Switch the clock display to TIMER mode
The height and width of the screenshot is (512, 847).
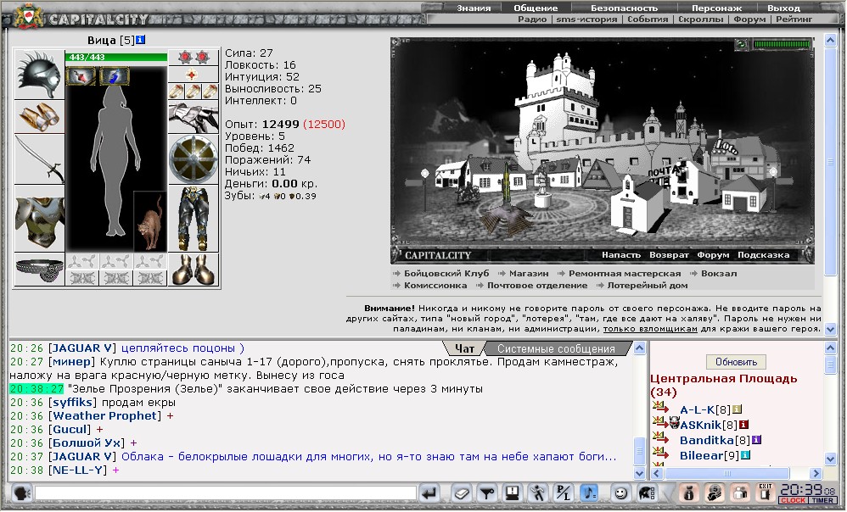tap(822, 501)
